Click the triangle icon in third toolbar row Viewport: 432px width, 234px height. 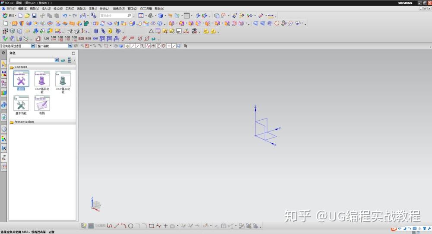pyautogui.click(x=151, y=31)
